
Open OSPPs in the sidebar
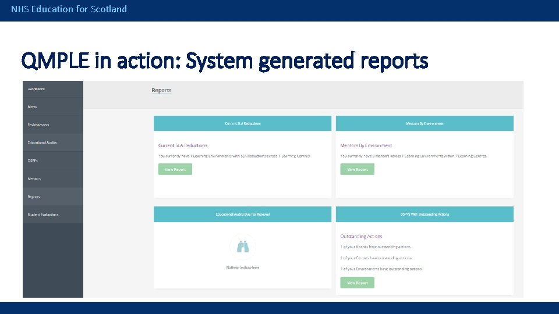[x=53, y=161]
